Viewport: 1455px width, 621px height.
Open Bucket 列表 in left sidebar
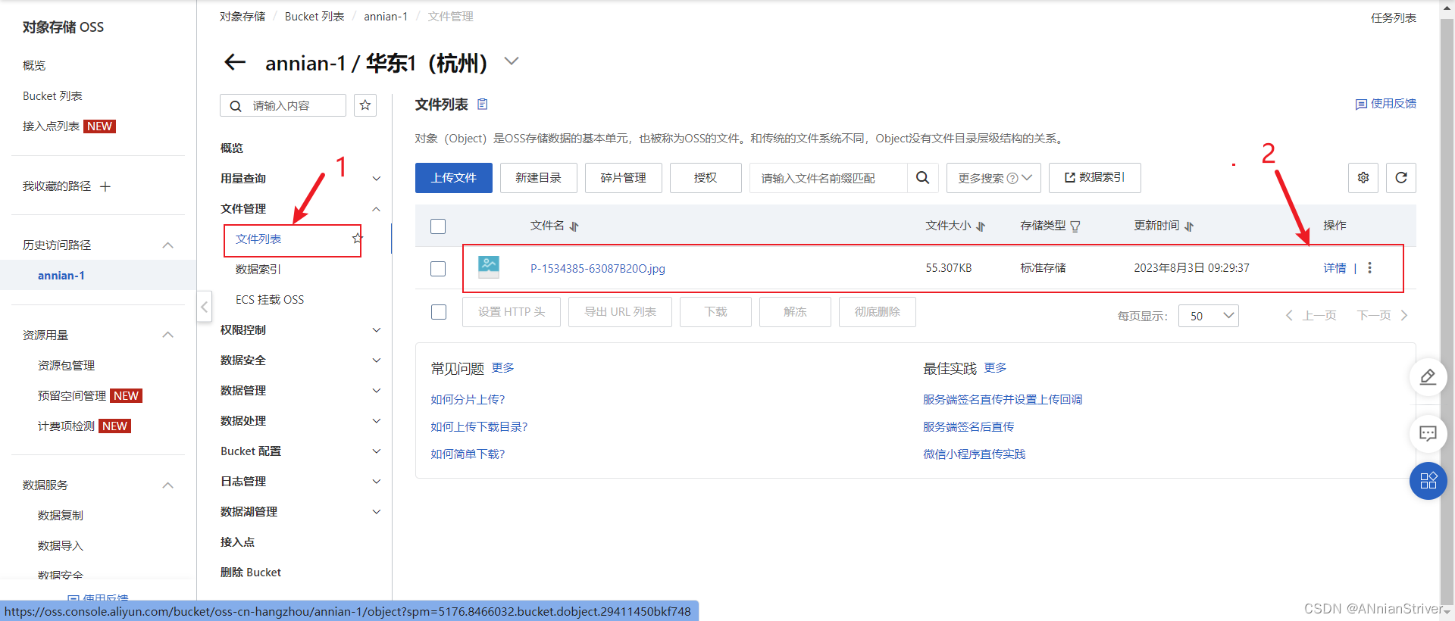point(52,96)
